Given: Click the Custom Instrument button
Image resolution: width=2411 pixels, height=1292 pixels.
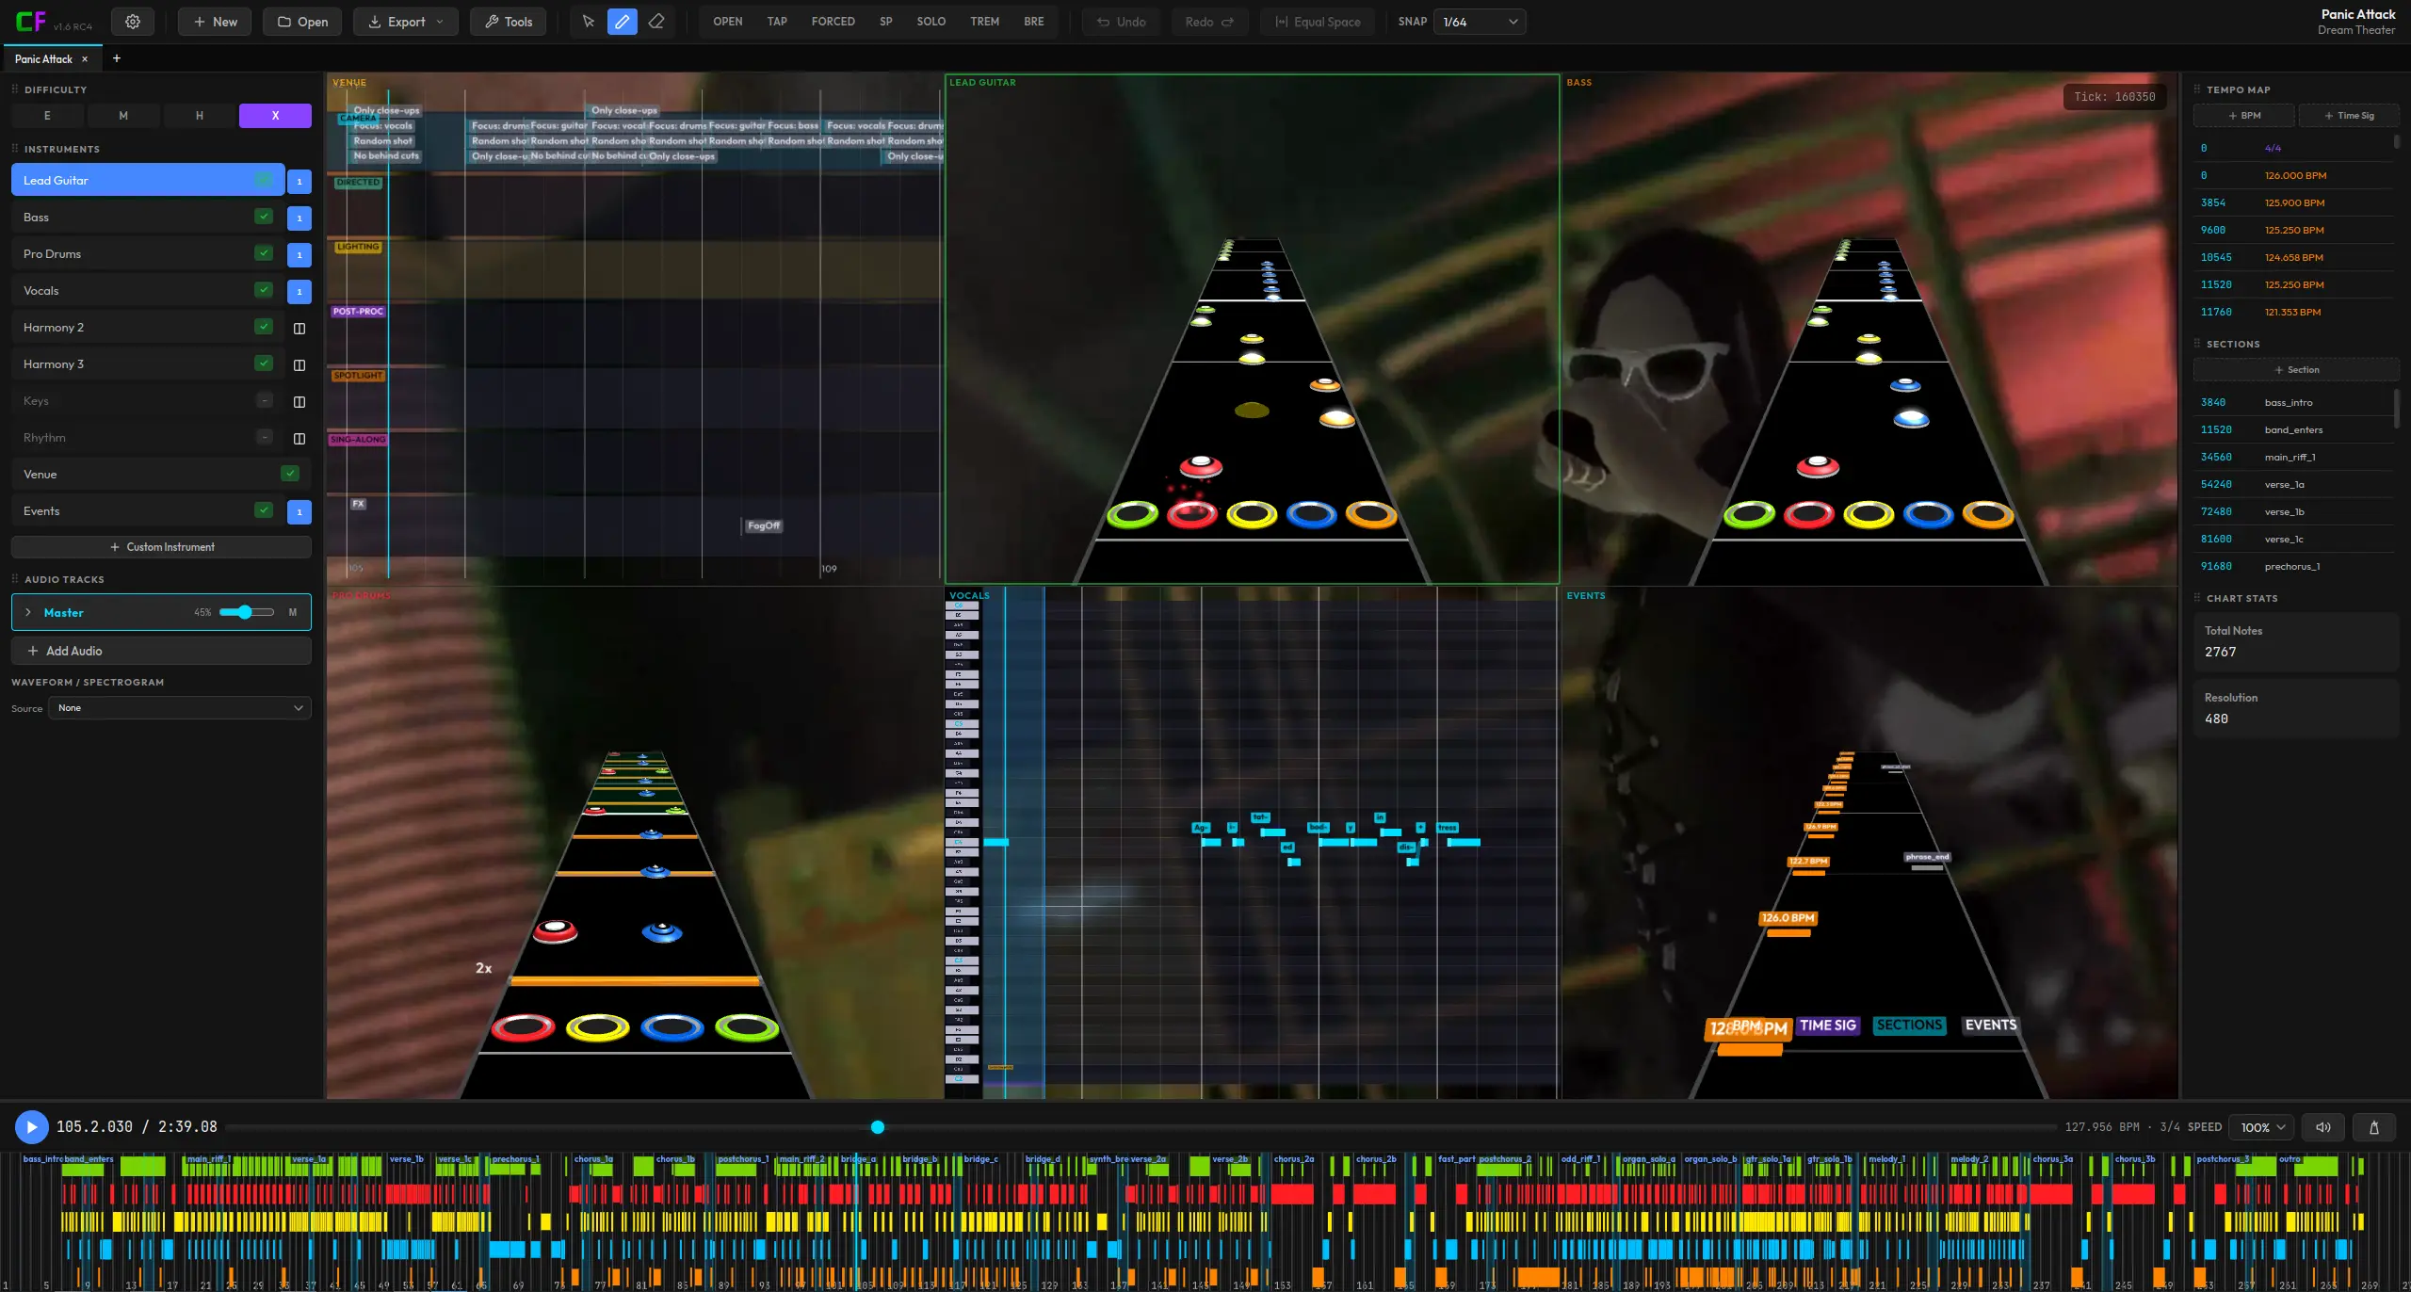Looking at the screenshot, I should (161, 547).
